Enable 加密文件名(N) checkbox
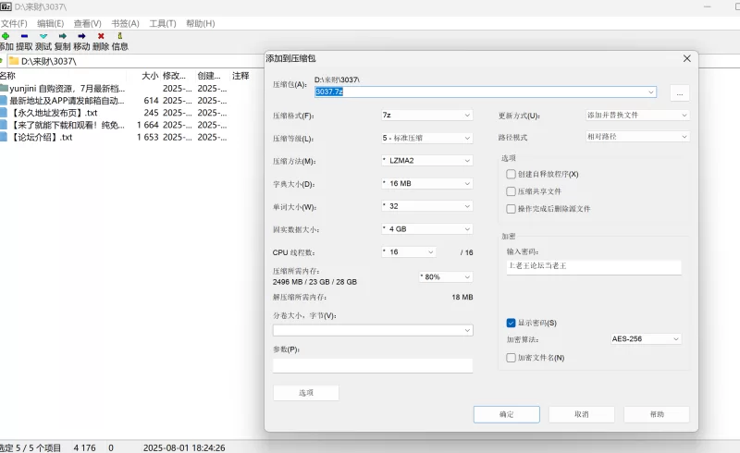The height and width of the screenshot is (453, 740). pyautogui.click(x=511, y=358)
